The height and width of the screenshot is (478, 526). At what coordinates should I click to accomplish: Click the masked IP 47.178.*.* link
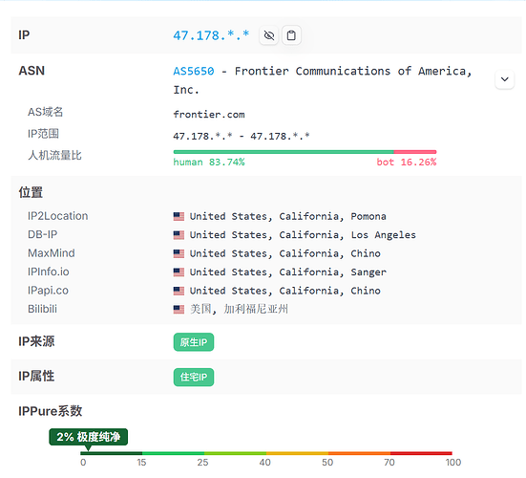coord(211,35)
